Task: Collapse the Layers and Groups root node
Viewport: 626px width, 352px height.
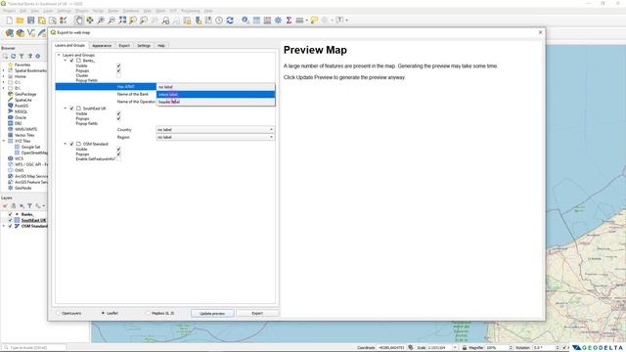Action: click(59, 55)
